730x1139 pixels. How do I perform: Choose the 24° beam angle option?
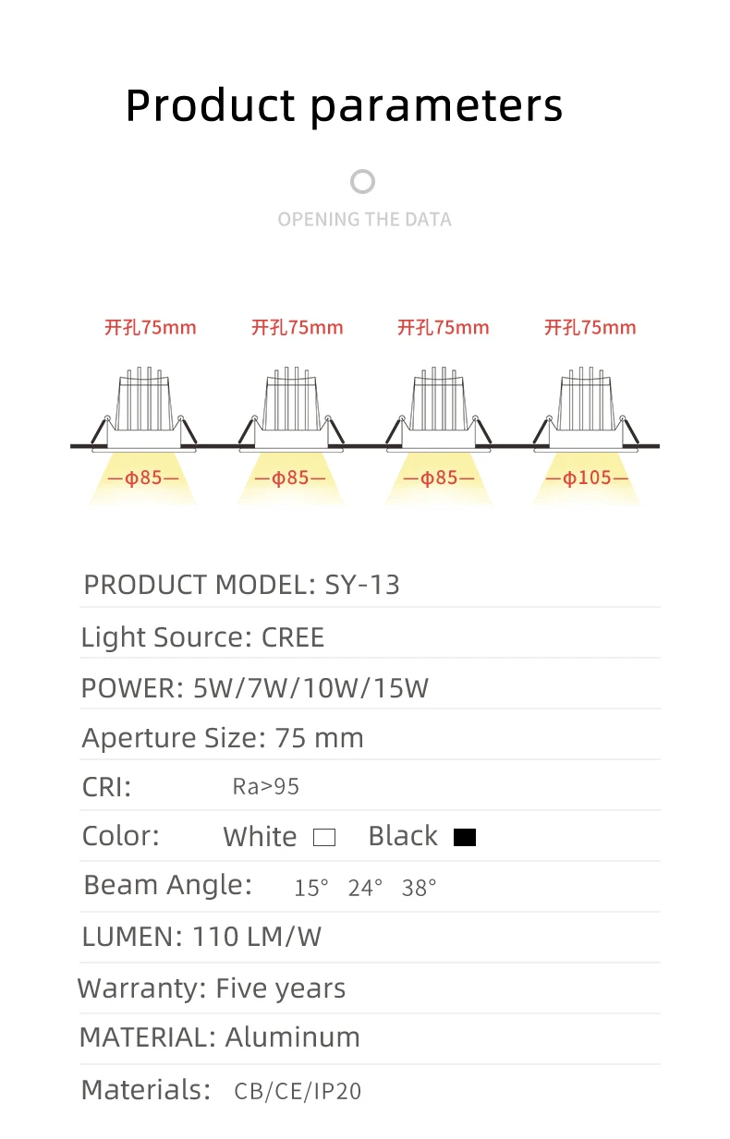tap(365, 888)
